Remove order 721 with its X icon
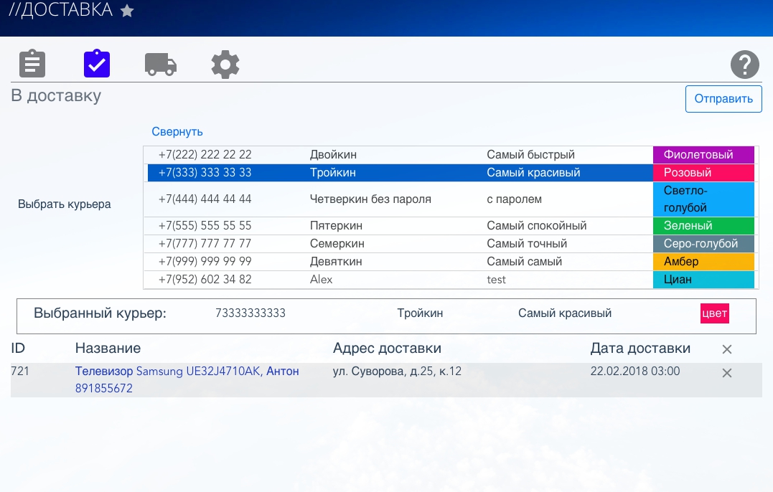This screenshot has height=492, width=773. [x=726, y=373]
